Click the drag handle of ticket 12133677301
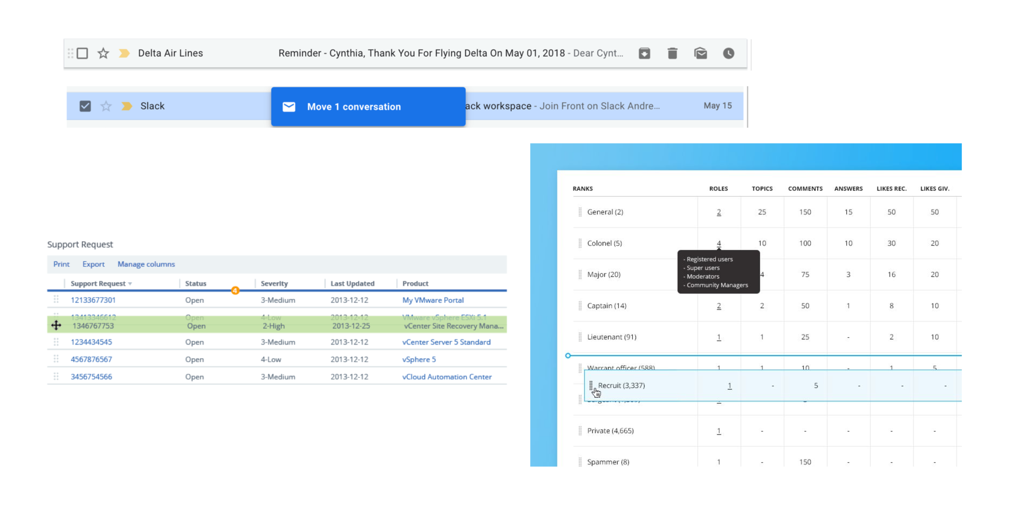 tap(56, 300)
